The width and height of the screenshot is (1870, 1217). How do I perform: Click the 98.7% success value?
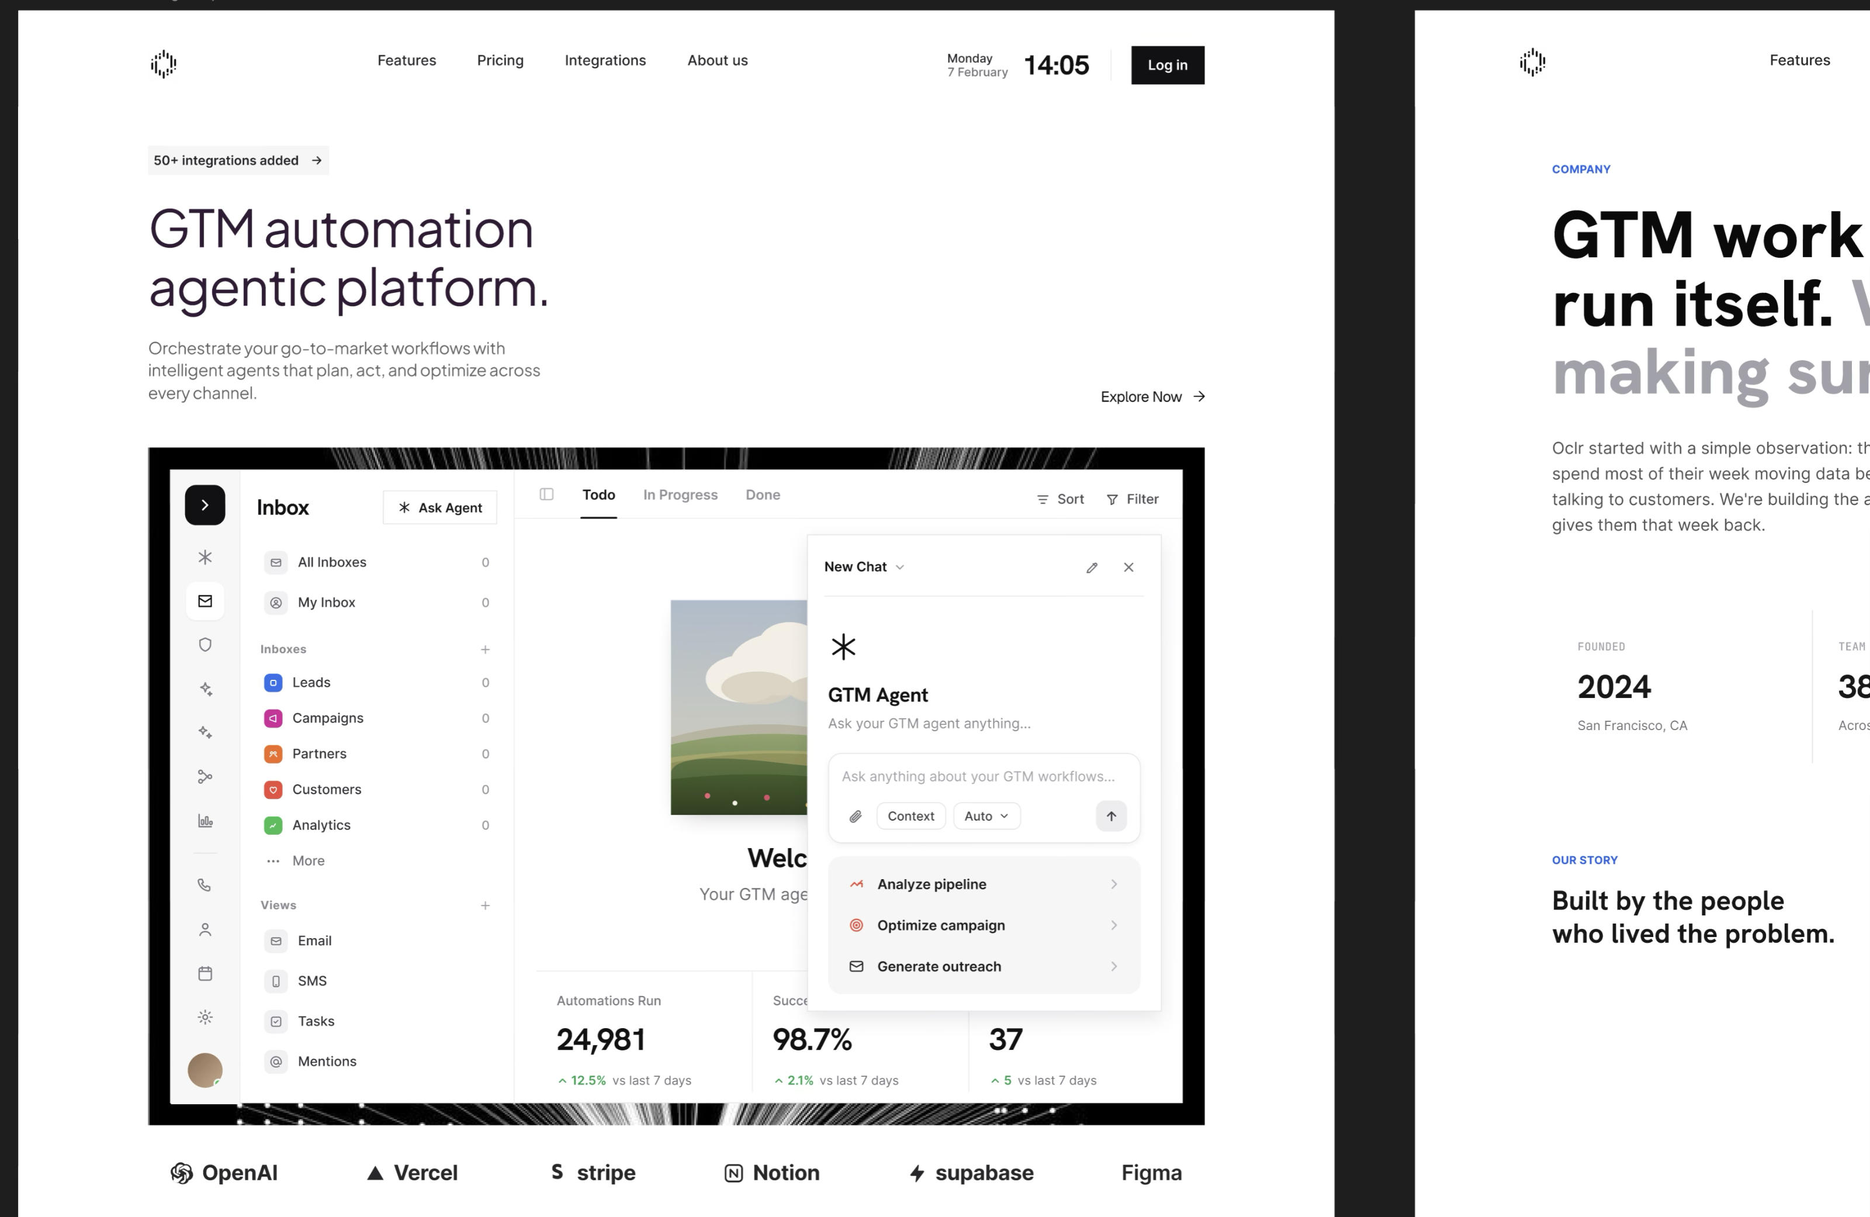(x=812, y=1040)
